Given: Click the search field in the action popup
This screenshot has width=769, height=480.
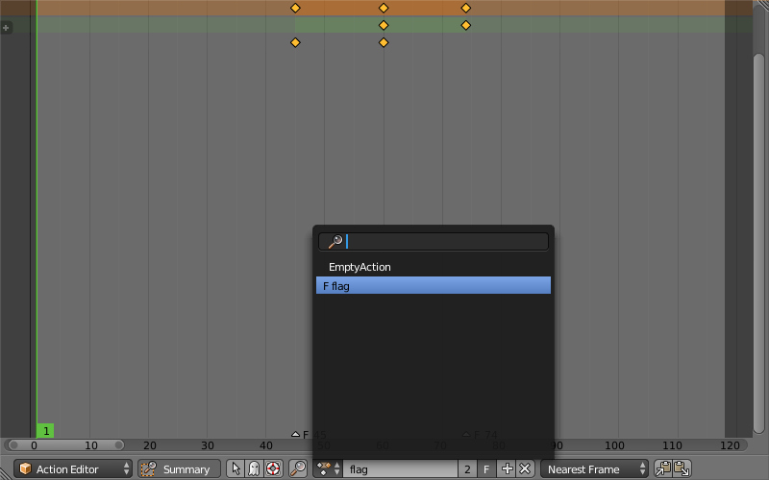Looking at the screenshot, I should (434, 242).
